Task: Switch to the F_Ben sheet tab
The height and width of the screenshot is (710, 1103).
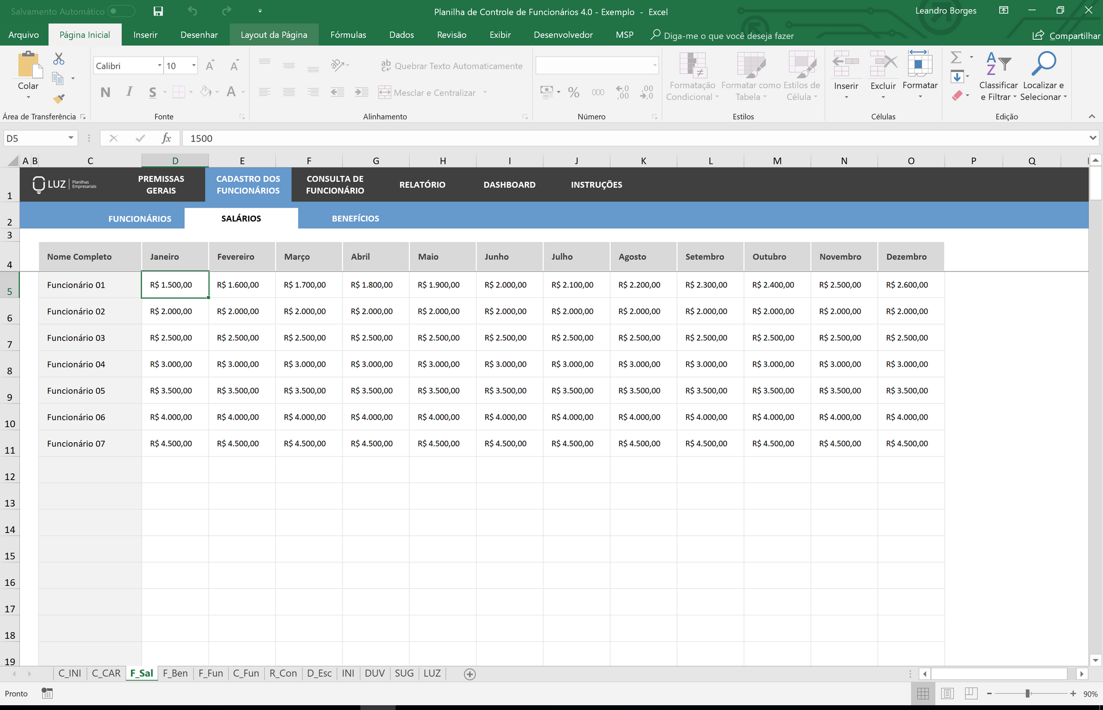Action: 175,673
